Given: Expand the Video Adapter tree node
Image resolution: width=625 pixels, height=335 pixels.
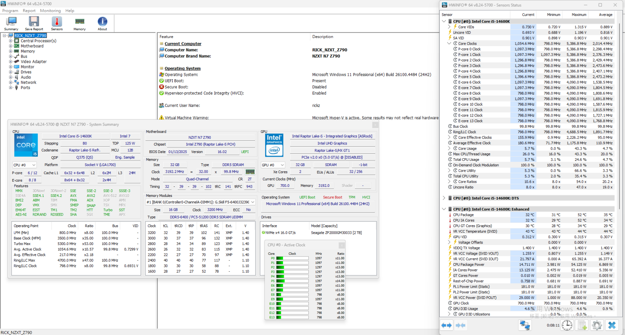Looking at the screenshot, I should pos(11,62).
